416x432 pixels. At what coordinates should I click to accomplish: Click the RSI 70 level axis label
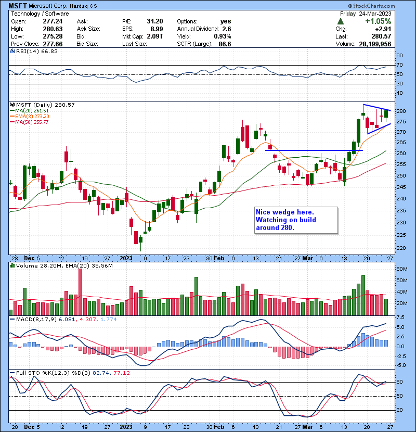click(x=399, y=65)
